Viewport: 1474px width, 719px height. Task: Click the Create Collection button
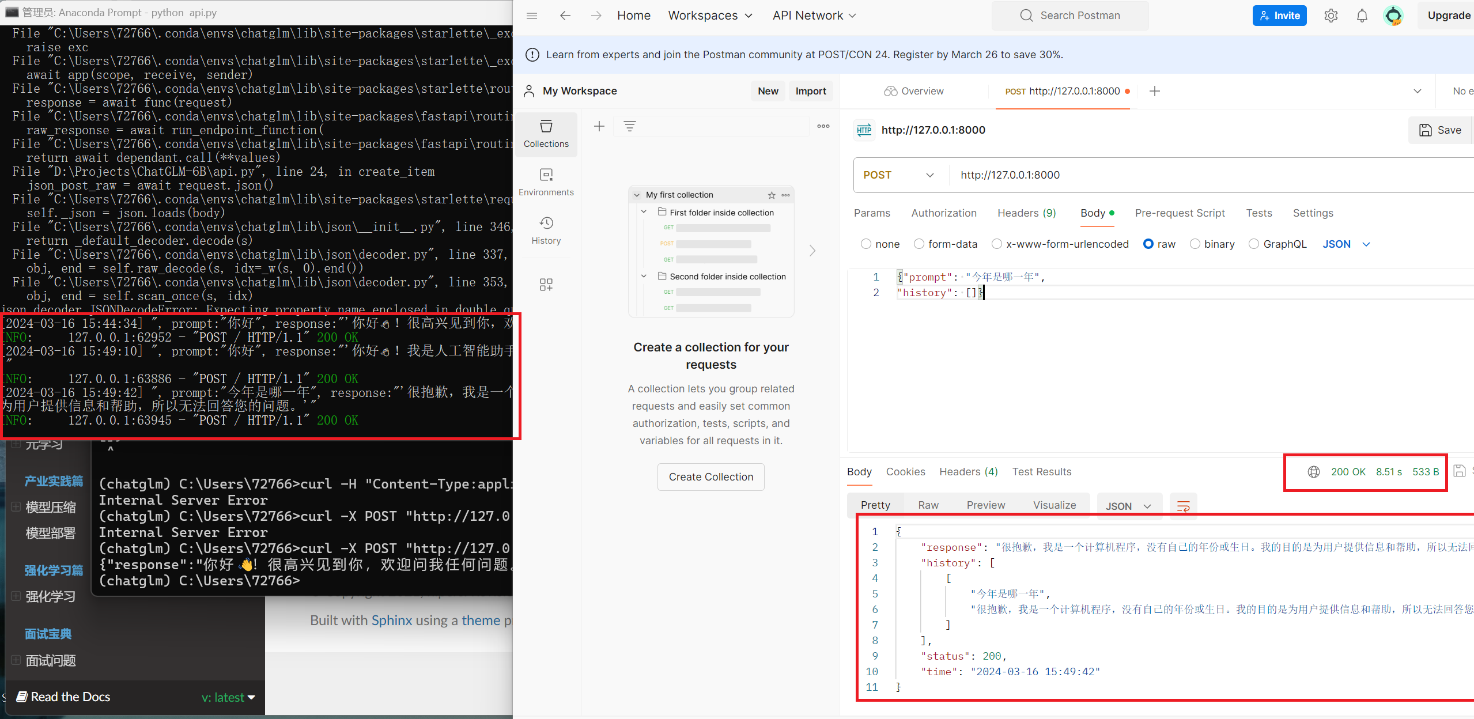tap(710, 477)
